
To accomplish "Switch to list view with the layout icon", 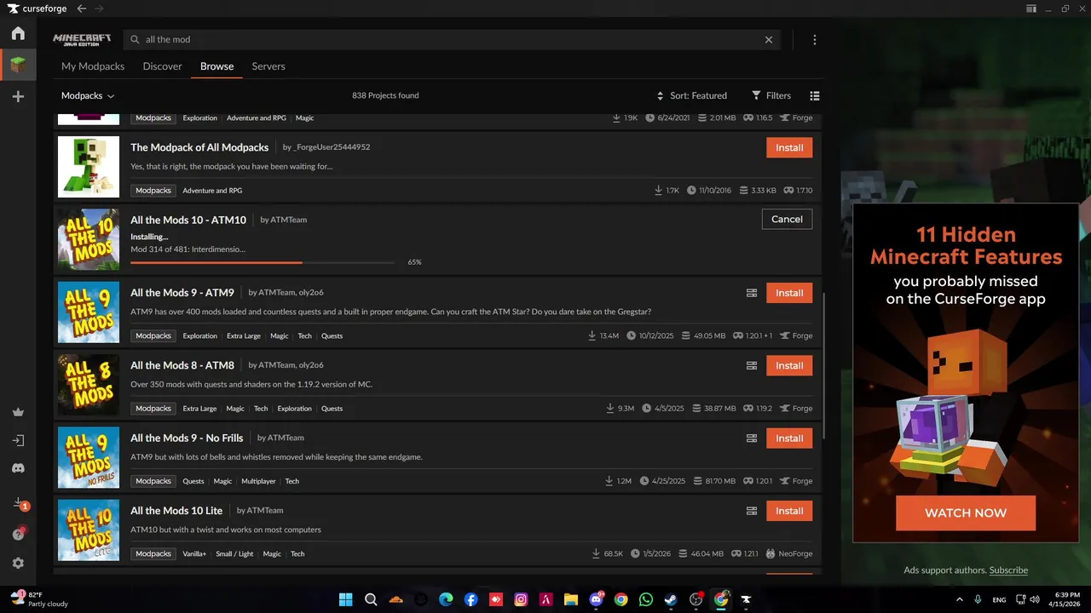I will pos(815,95).
